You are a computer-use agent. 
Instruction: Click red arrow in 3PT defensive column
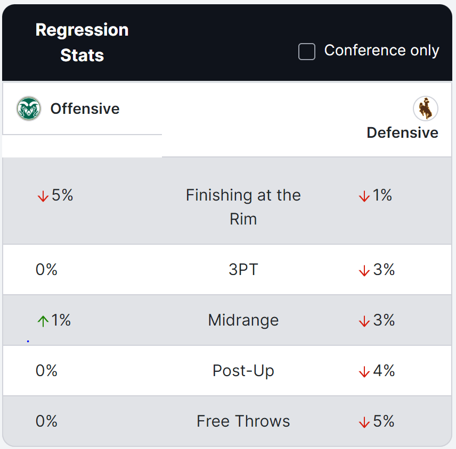tap(364, 270)
